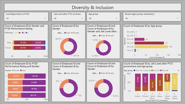Viewport: 185px width, 104px height.
Task: Click the Male 34.33% bar segment
Action: coord(38,42)
